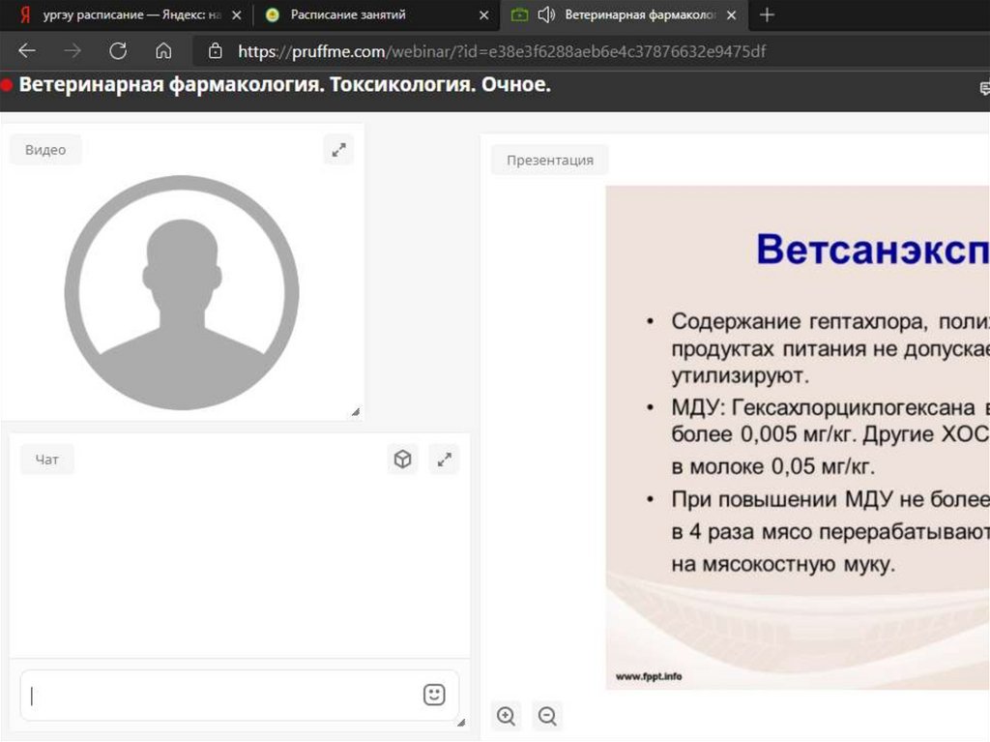The image size is (990, 742).
Task: Reload the webinar page
Action: click(x=118, y=51)
